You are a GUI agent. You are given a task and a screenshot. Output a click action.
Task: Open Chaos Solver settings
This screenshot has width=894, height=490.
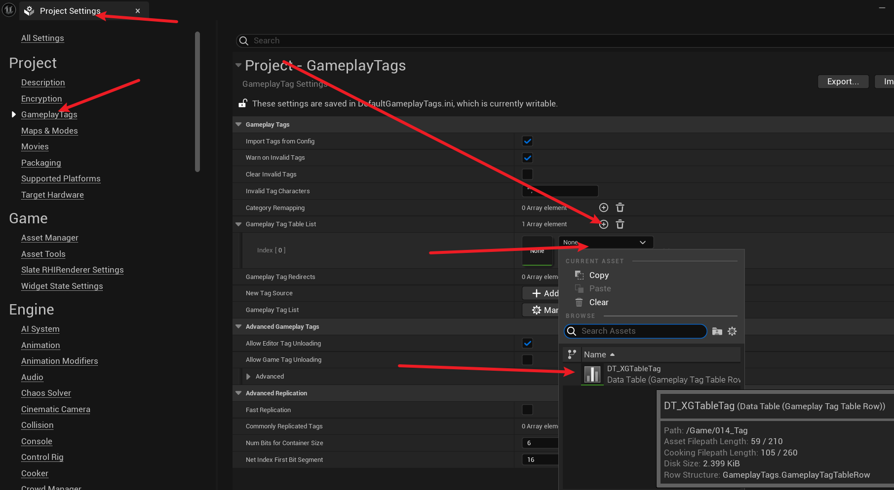(46, 393)
